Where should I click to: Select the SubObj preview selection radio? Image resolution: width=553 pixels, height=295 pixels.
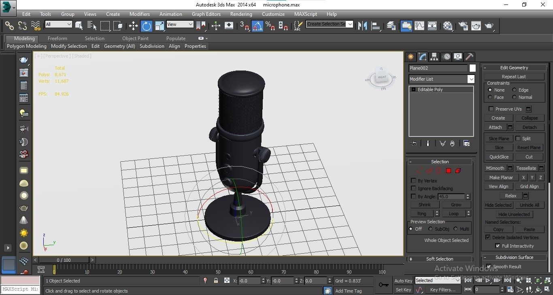click(x=431, y=229)
